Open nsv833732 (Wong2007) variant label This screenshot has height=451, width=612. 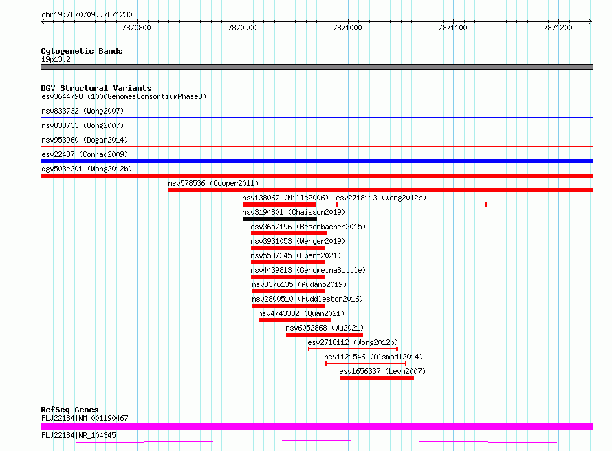click(x=83, y=111)
